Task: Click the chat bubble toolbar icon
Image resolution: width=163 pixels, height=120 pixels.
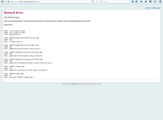Action: tap(155, 2)
